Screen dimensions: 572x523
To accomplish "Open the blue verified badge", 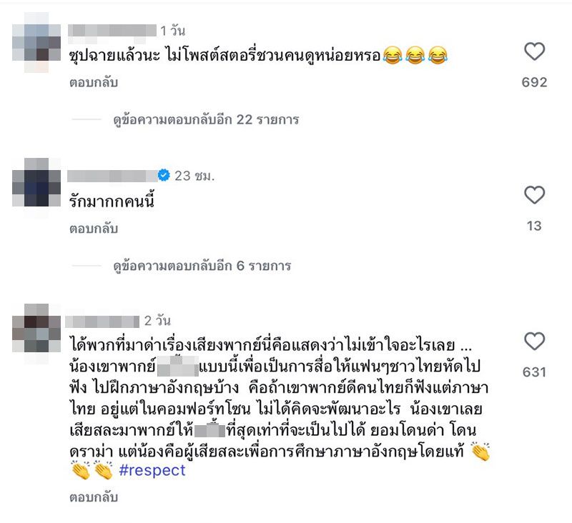I will click(x=164, y=175).
